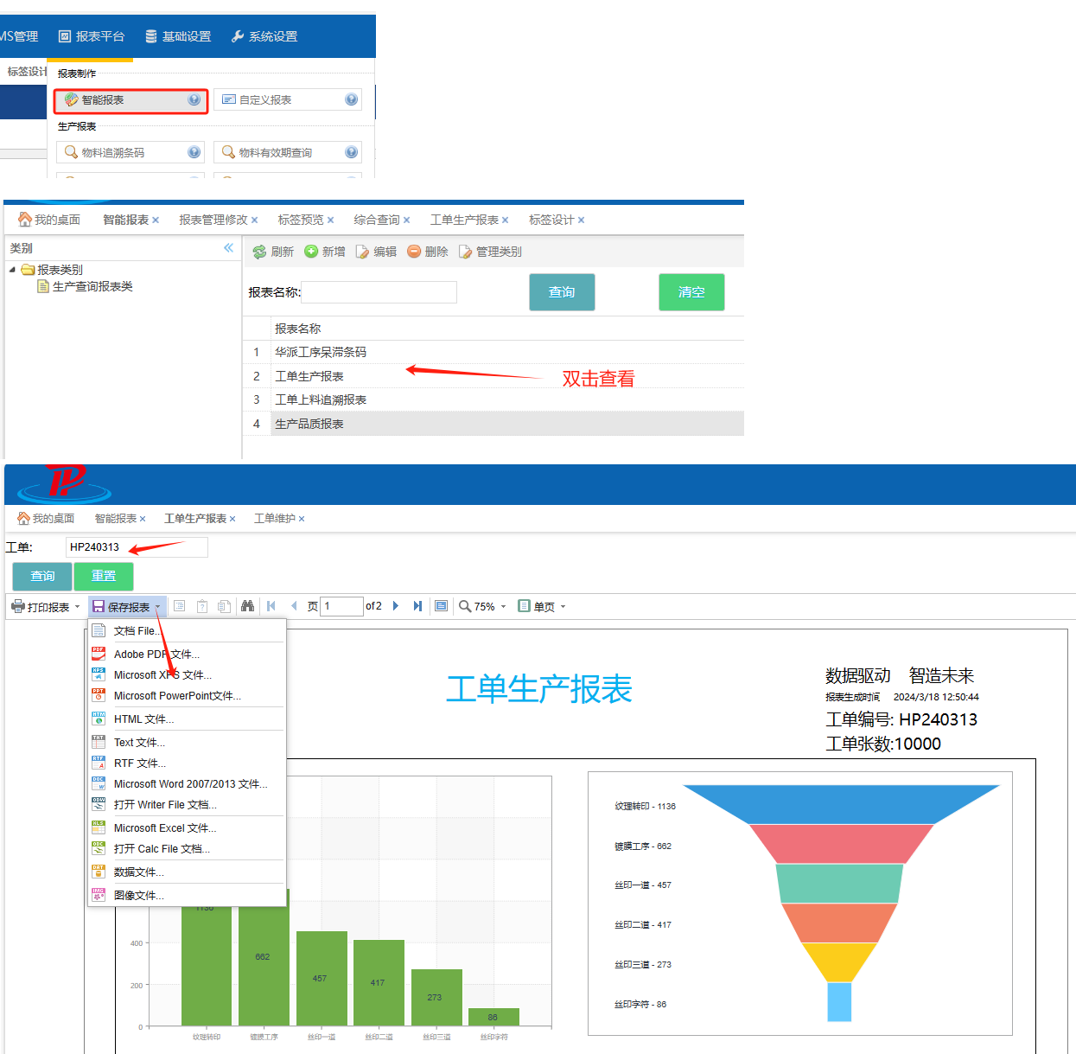Screen dimensions: 1076x1054
Task: Click the 刷新 refresh icon
Action: point(259,252)
